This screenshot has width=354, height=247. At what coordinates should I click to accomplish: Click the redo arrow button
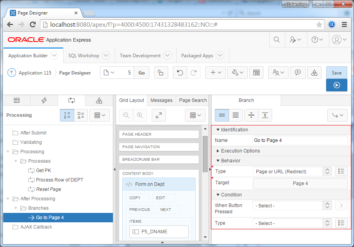(194, 73)
